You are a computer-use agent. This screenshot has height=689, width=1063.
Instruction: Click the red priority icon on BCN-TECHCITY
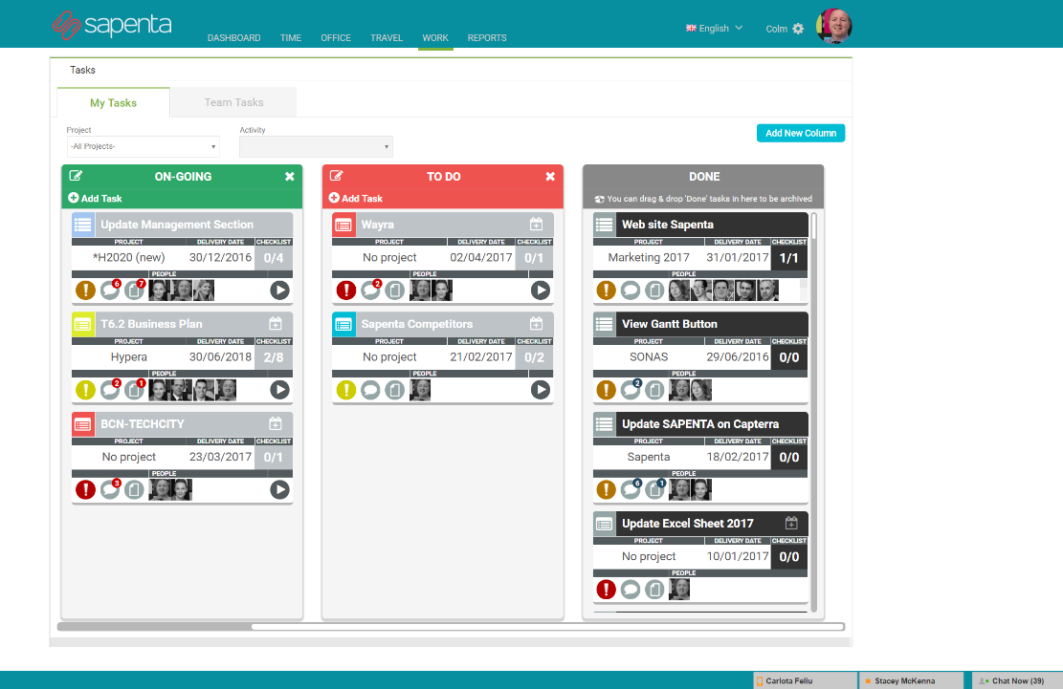point(85,490)
